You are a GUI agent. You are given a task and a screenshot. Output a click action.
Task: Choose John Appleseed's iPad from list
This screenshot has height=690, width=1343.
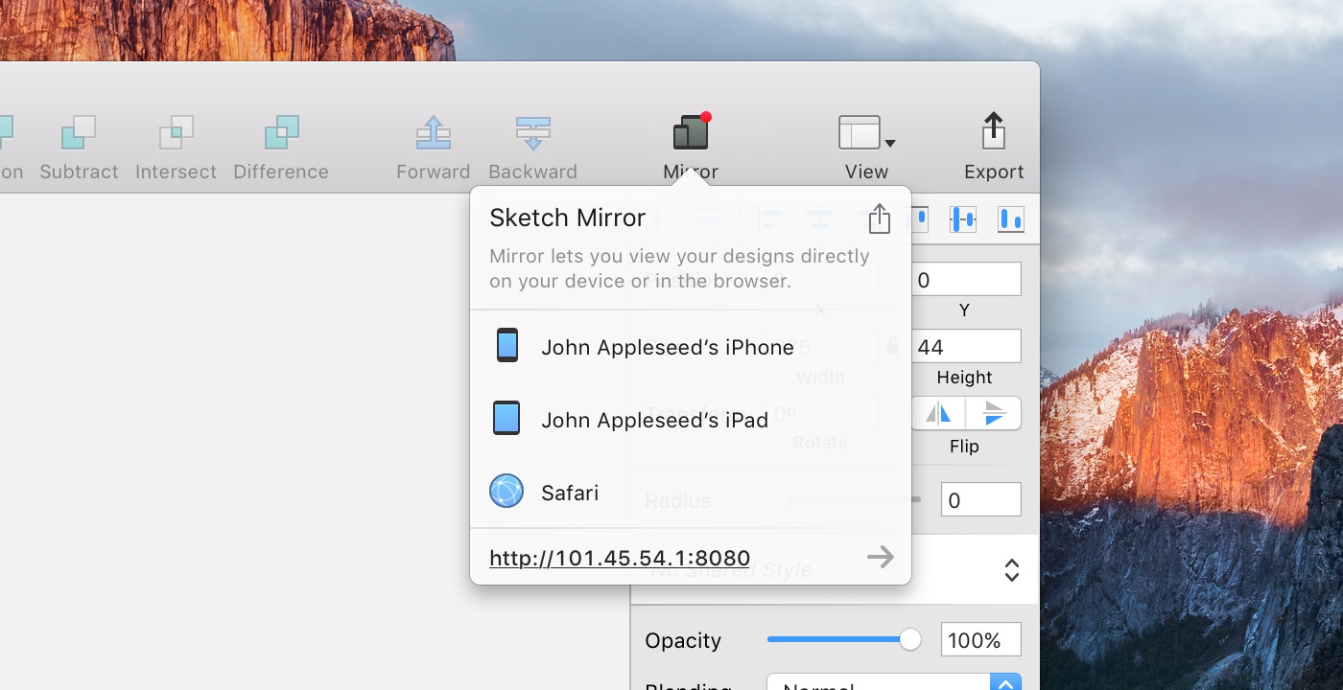click(654, 420)
